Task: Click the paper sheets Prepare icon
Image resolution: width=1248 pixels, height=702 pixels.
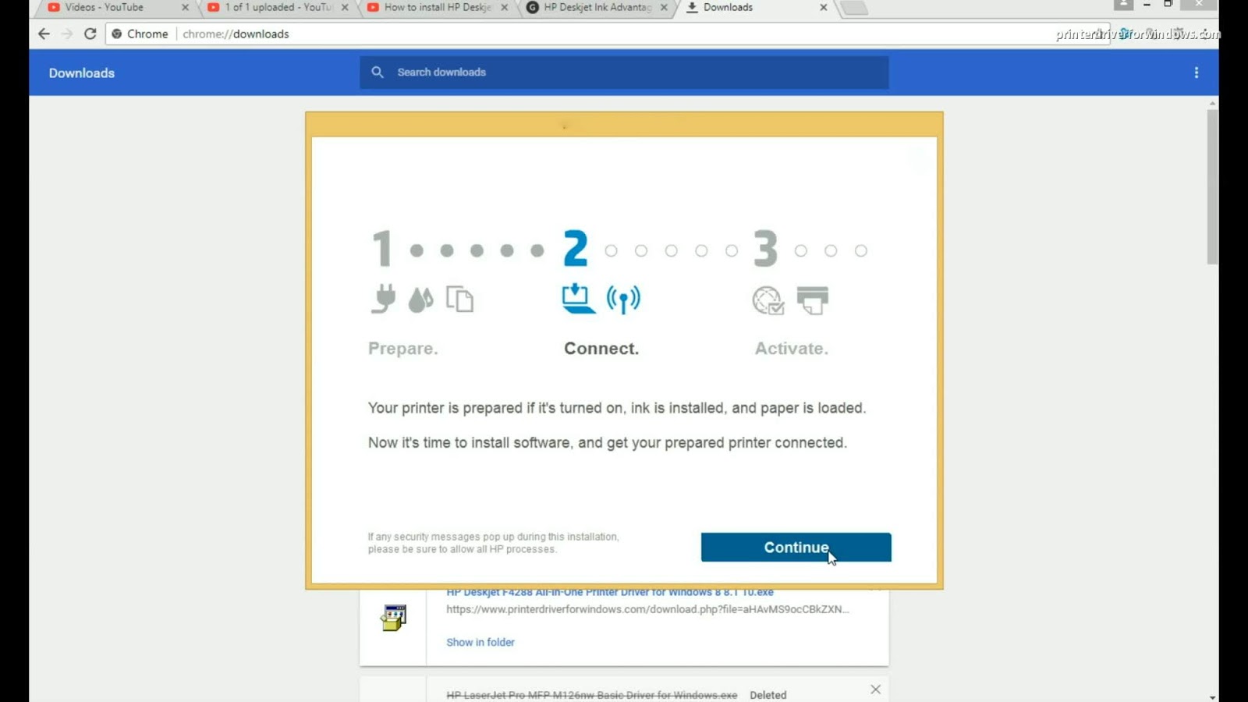Action: (459, 299)
